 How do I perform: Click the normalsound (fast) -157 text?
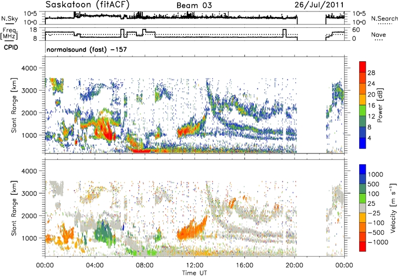(x=87, y=49)
